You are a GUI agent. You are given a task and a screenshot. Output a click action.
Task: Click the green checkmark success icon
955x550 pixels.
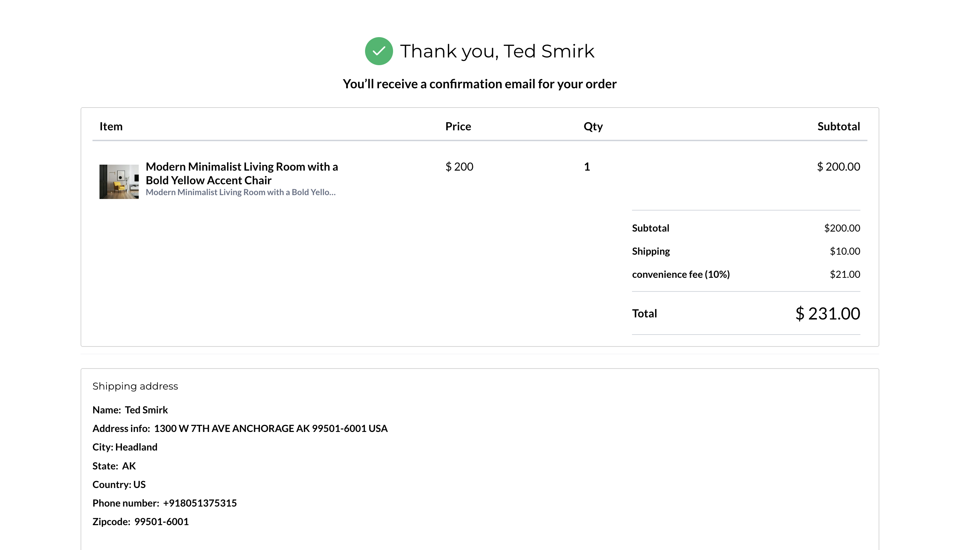click(x=378, y=51)
